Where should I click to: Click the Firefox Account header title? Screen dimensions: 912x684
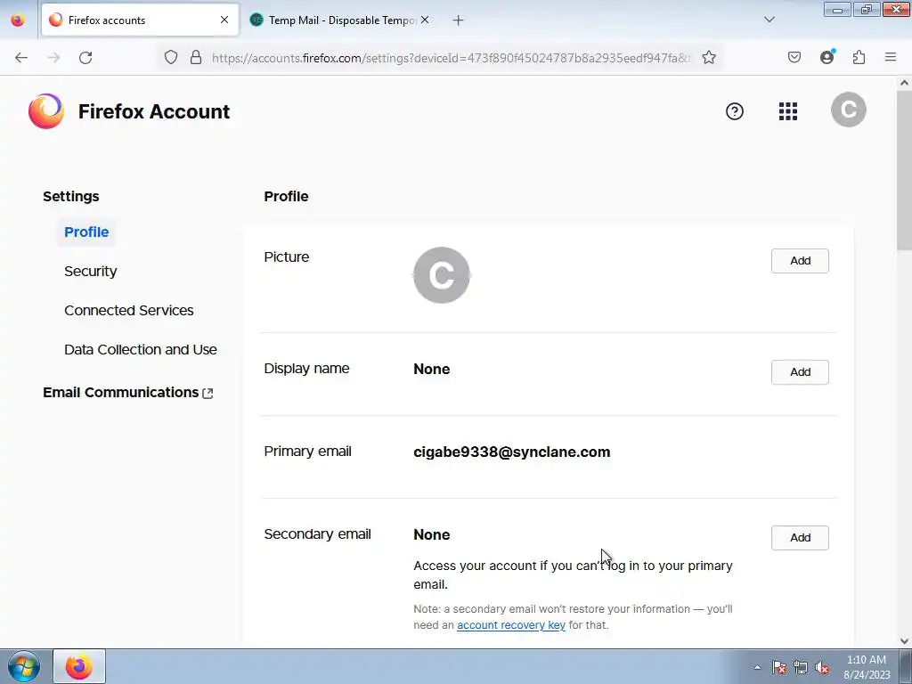pyautogui.click(x=154, y=111)
